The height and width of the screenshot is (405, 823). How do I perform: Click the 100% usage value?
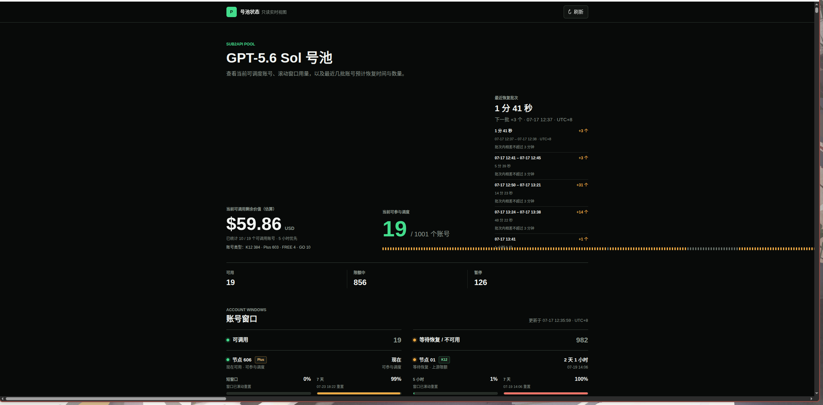[x=581, y=379]
